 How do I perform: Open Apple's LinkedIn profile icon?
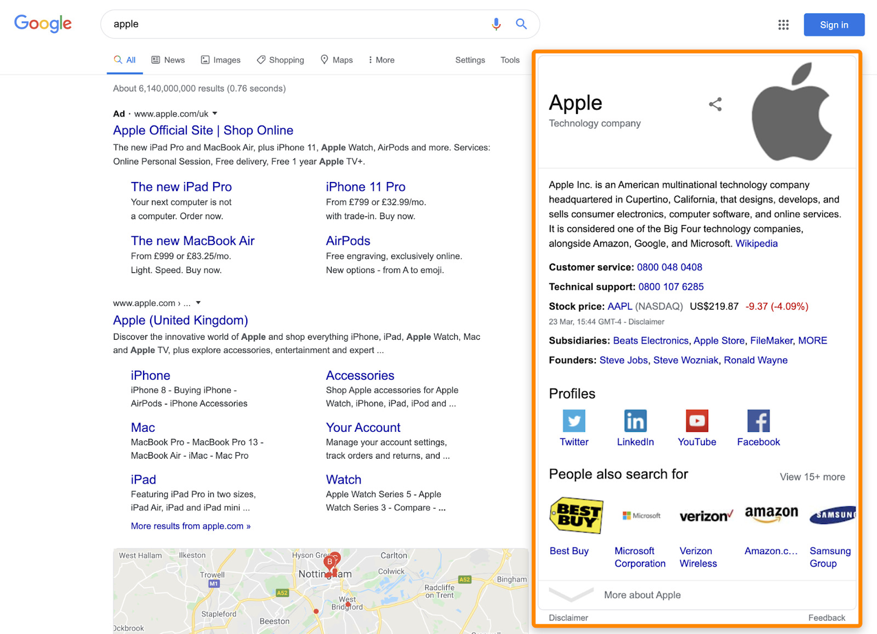(635, 421)
